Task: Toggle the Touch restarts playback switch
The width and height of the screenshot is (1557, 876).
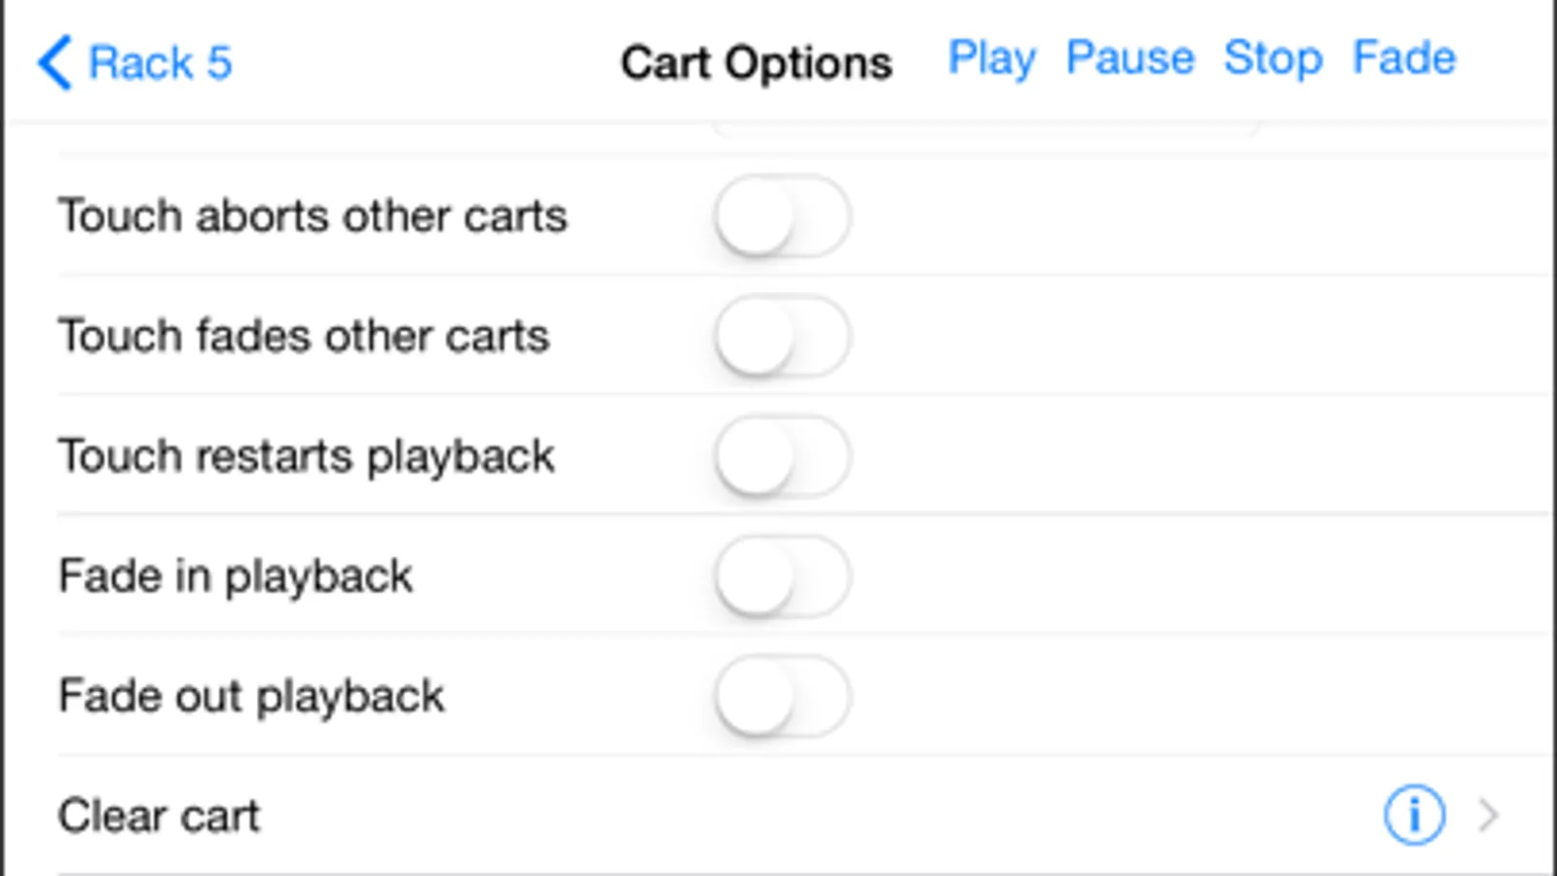Action: (782, 456)
